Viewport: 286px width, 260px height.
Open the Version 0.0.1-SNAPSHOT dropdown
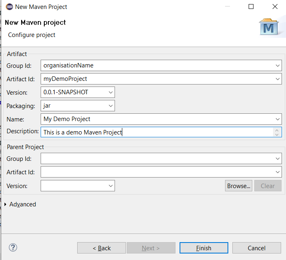click(x=110, y=92)
